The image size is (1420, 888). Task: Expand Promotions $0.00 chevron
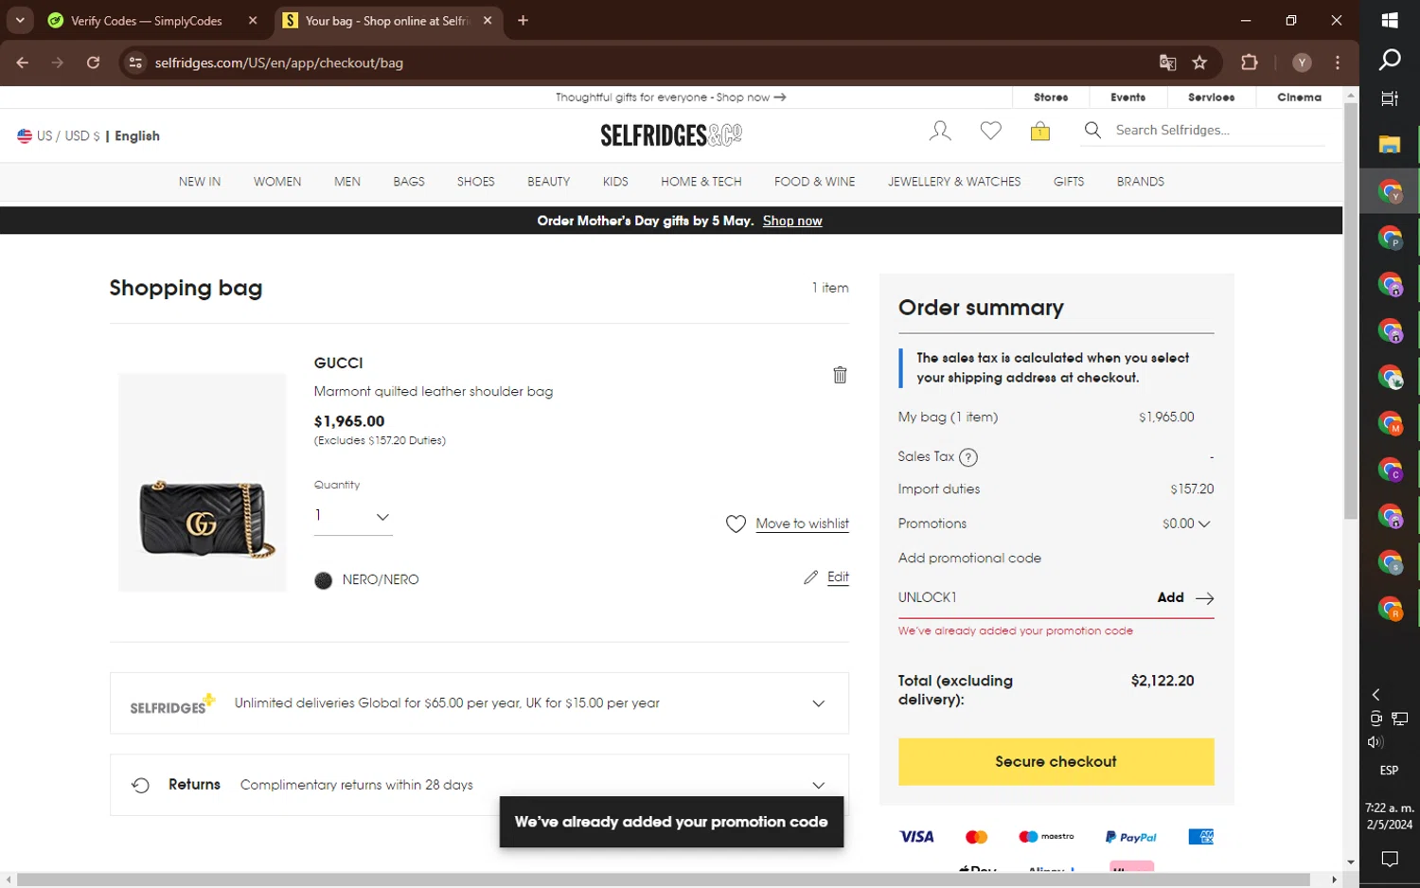(x=1204, y=524)
